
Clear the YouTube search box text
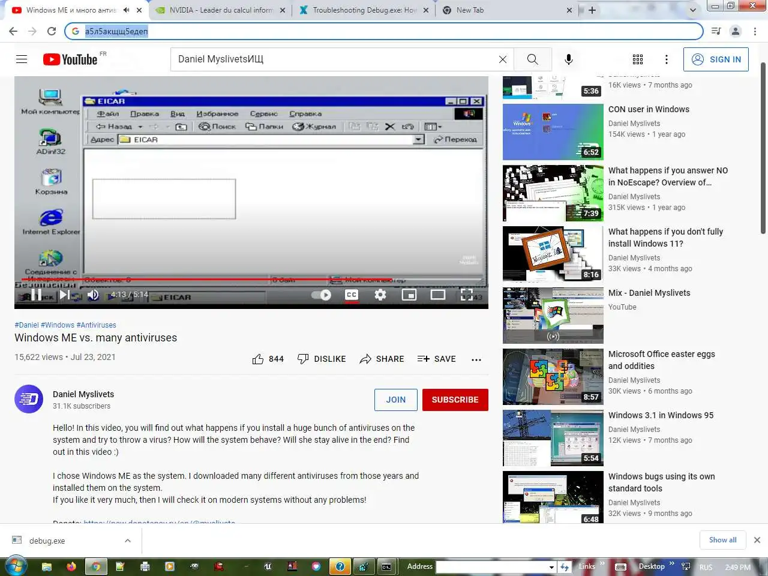click(503, 59)
